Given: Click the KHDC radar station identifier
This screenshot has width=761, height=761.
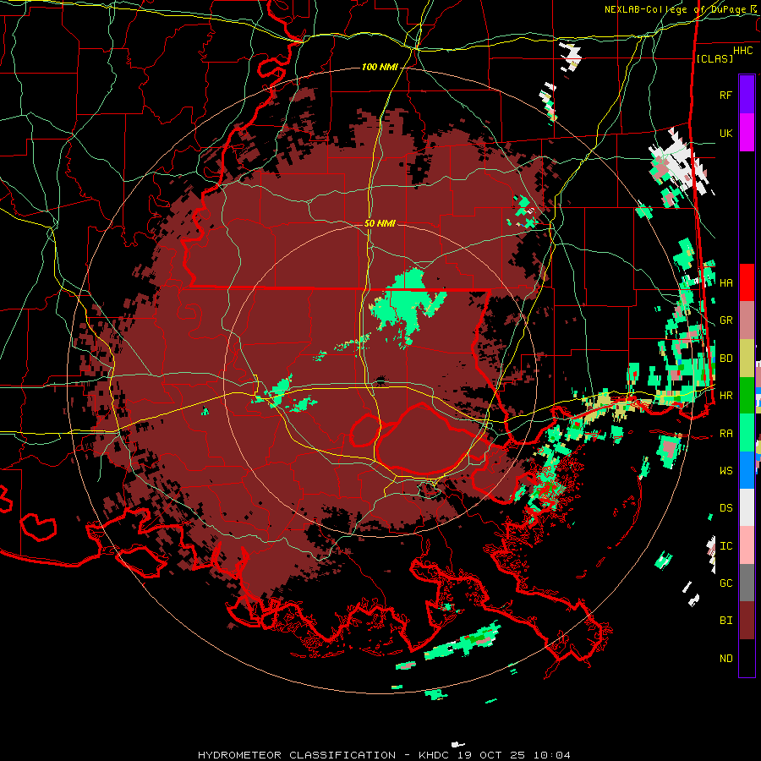Looking at the screenshot, I should tap(436, 755).
